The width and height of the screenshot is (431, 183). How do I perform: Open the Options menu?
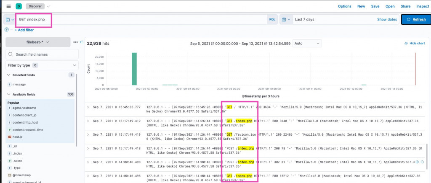344,6
